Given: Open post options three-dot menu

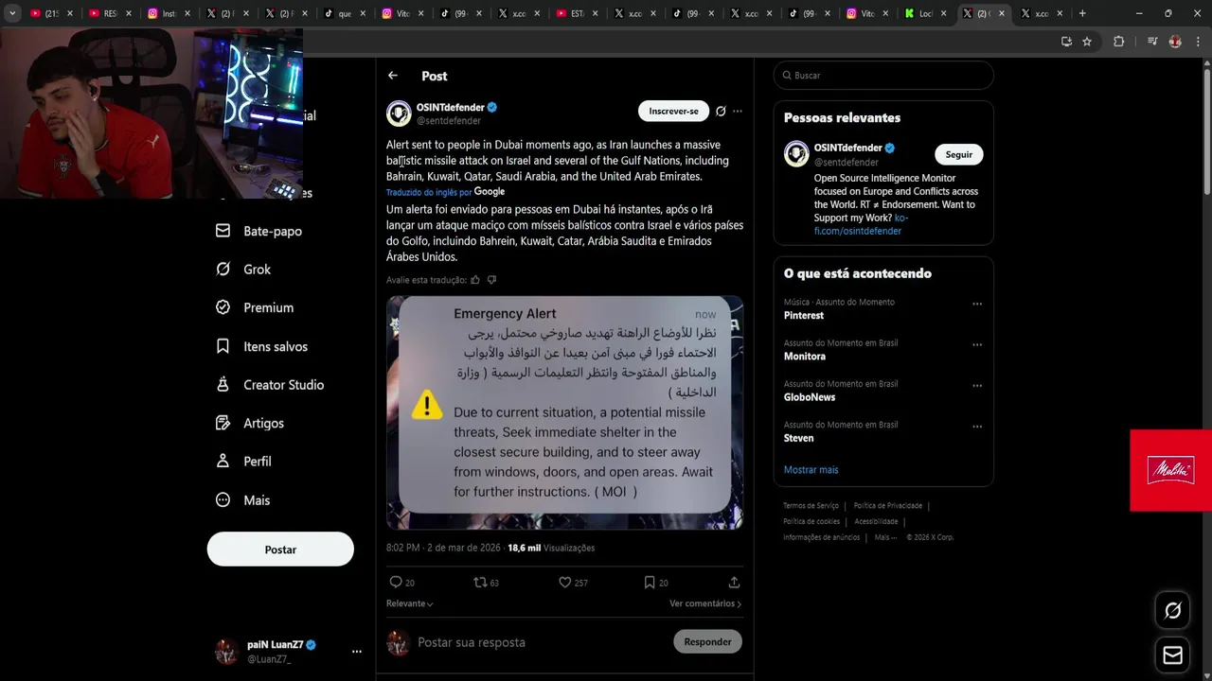Looking at the screenshot, I should [x=738, y=112].
